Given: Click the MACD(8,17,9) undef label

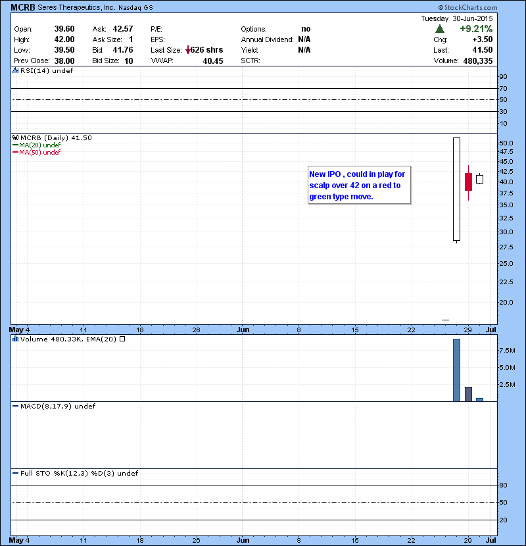Looking at the screenshot, I should coord(58,407).
